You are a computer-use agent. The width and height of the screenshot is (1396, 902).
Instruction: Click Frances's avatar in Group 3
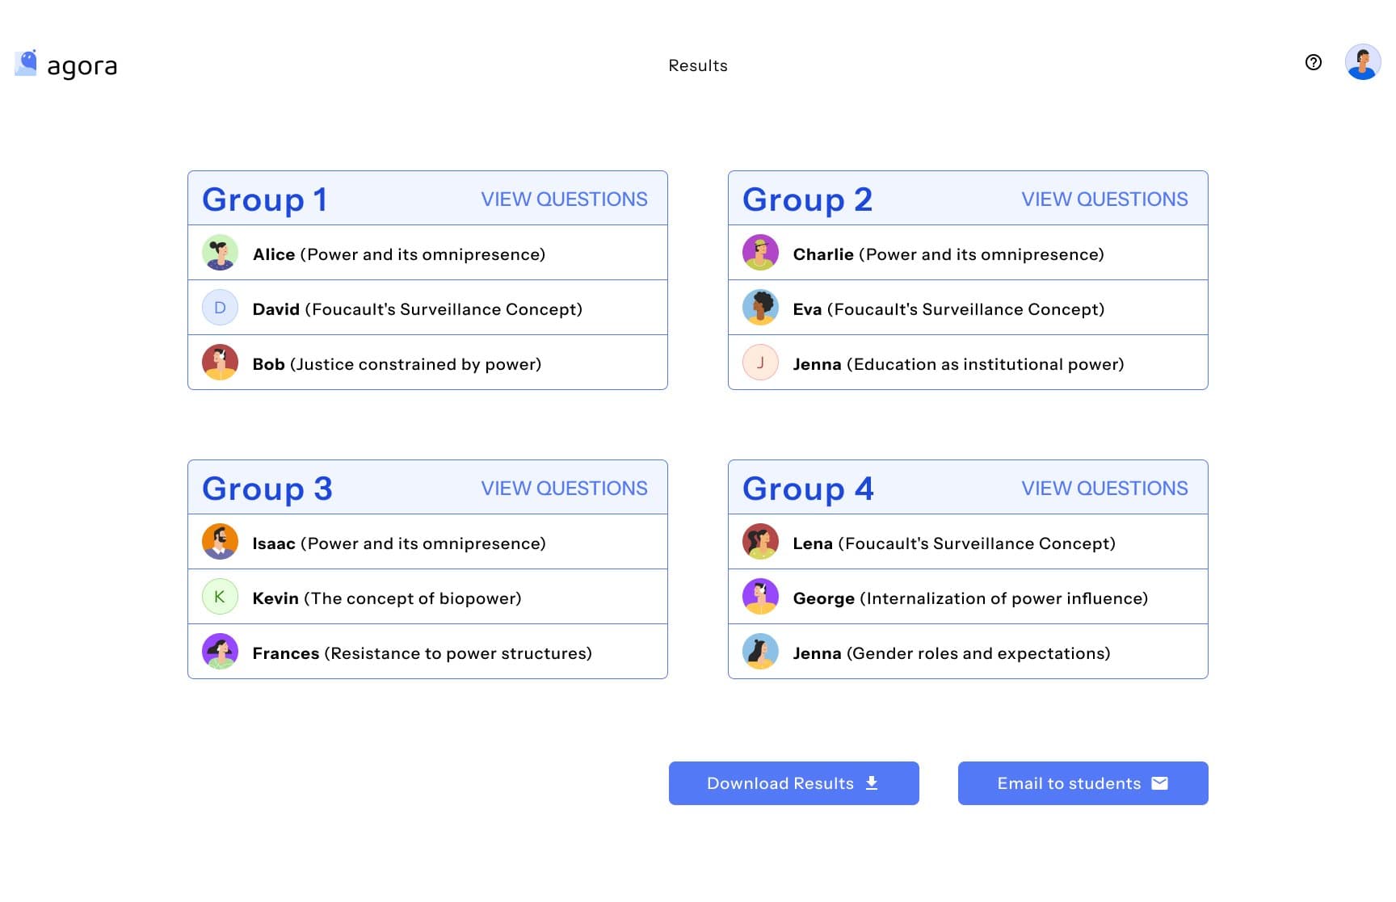pos(220,652)
